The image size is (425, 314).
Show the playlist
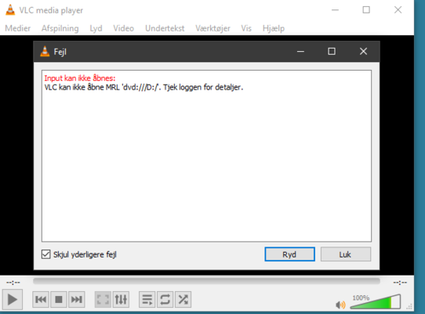click(x=147, y=299)
